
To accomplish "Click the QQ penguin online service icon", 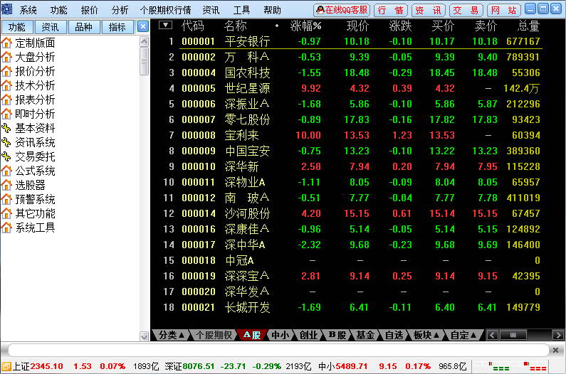I will (320, 10).
